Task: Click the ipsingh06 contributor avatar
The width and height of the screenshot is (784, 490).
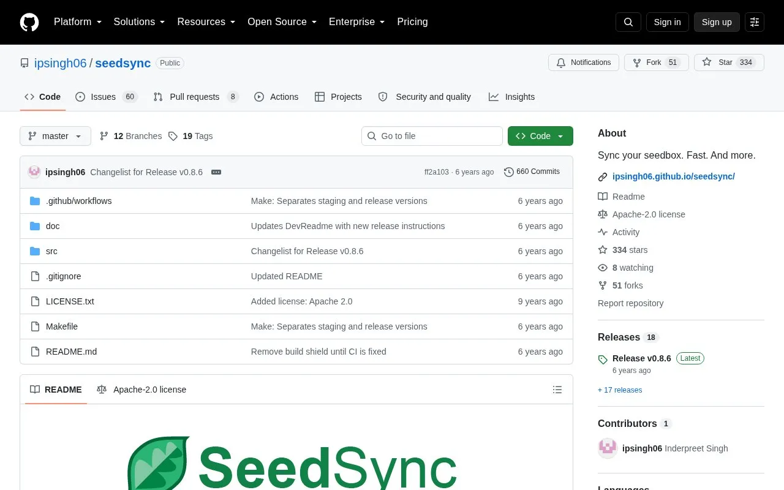Action: click(608, 448)
